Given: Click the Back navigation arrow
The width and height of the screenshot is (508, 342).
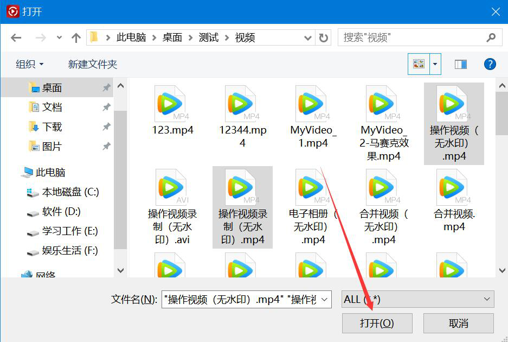Looking at the screenshot, I should [x=16, y=38].
